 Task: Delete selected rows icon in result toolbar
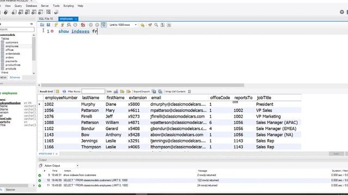[128, 92]
